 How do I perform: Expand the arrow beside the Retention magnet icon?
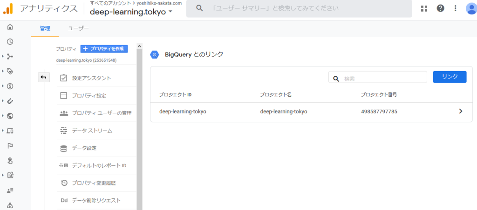tap(3, 101)
